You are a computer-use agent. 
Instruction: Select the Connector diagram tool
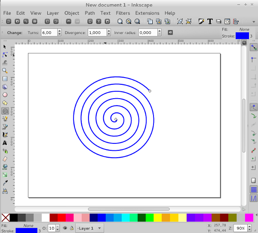5,191
